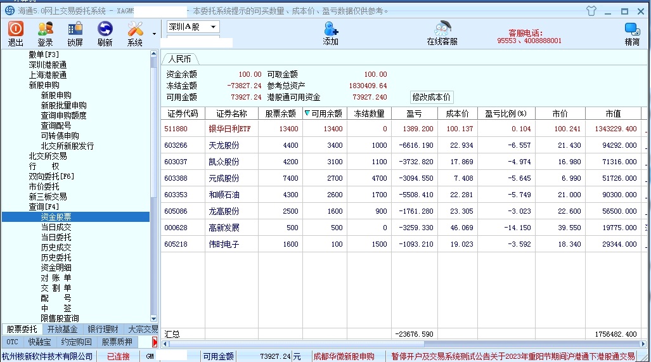Click the 银行理财 tab
651x362 pixels.
click(103, 329)
